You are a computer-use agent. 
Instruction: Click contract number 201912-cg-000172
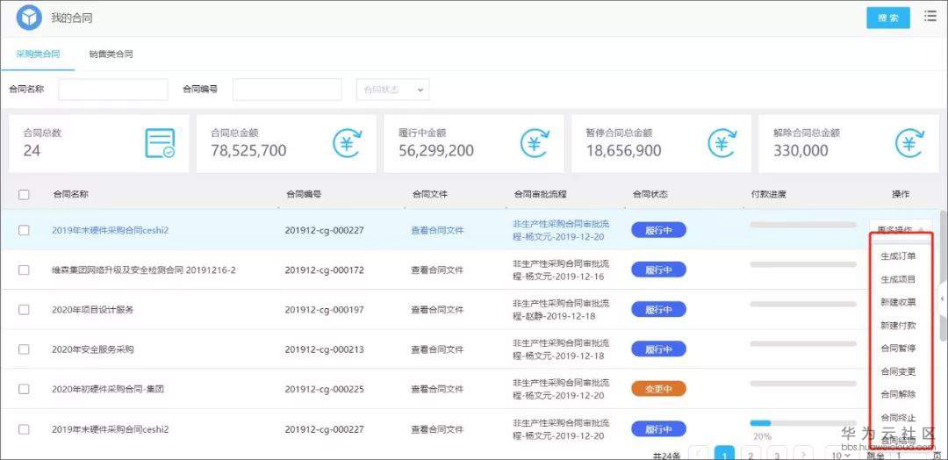pyautogui.click(x=324, y=270)
